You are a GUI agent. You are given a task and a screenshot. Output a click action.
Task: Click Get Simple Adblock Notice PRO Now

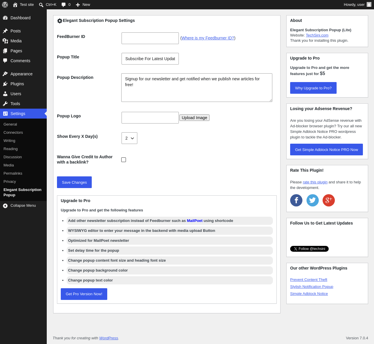click(326, 150)
